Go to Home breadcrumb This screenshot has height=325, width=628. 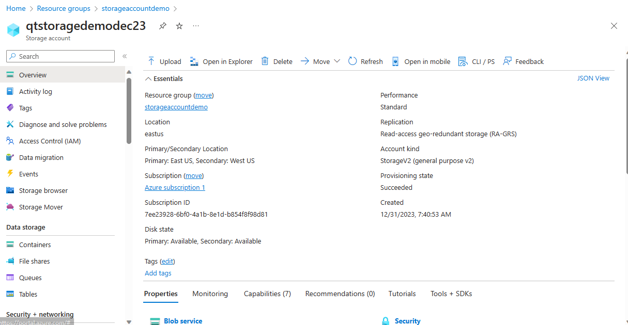[16, 9]
